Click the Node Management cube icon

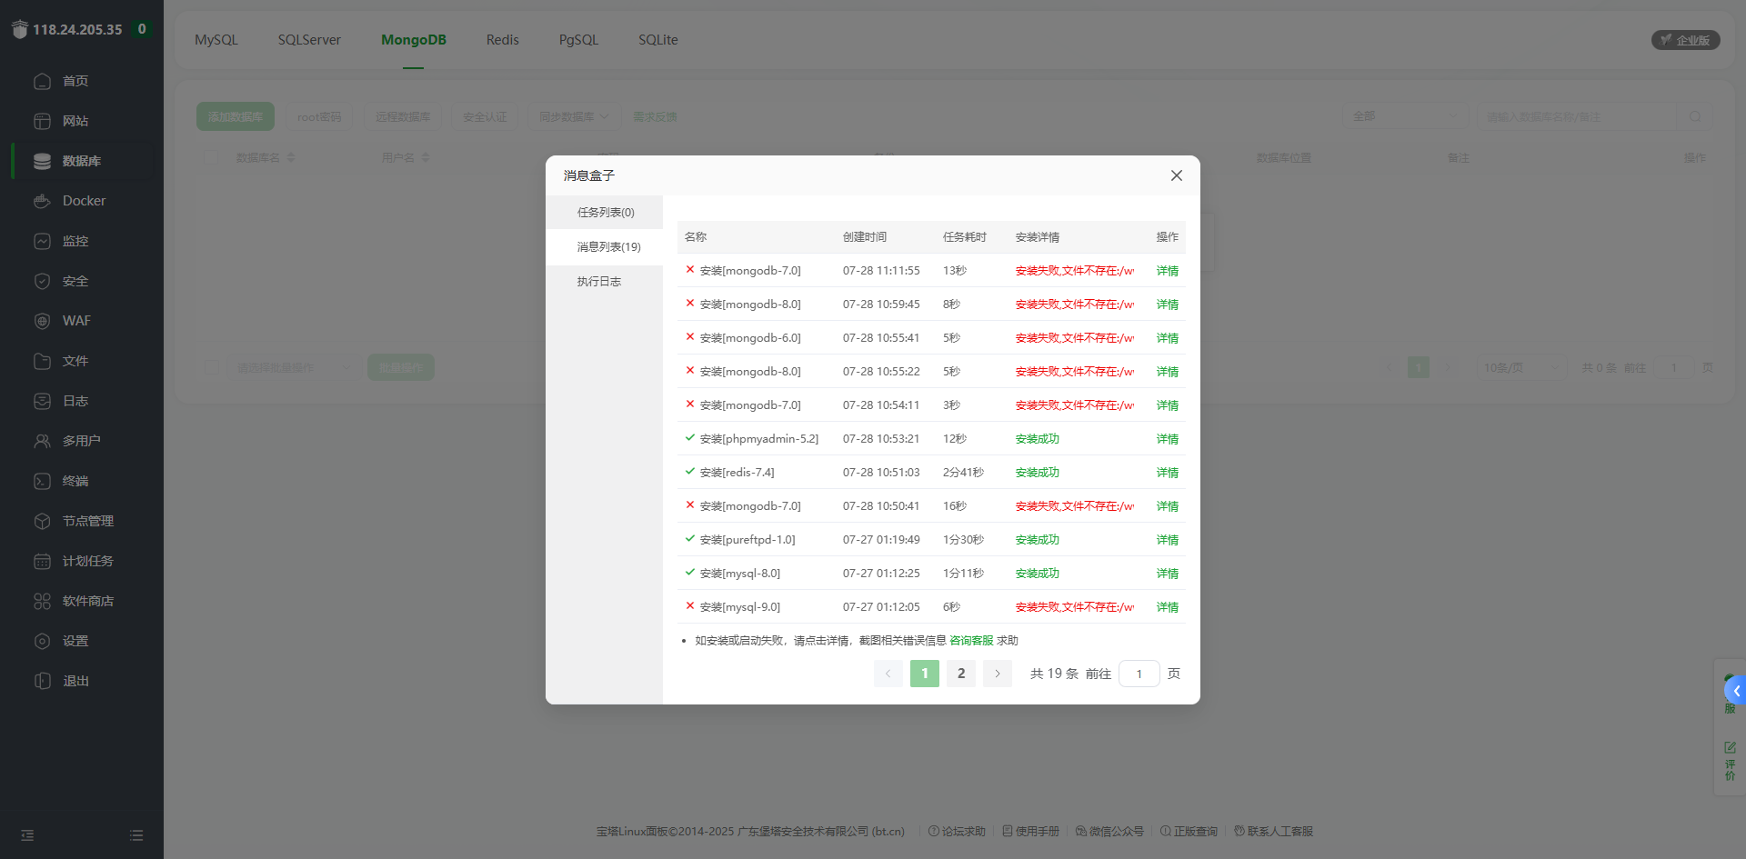coord(42,521)
